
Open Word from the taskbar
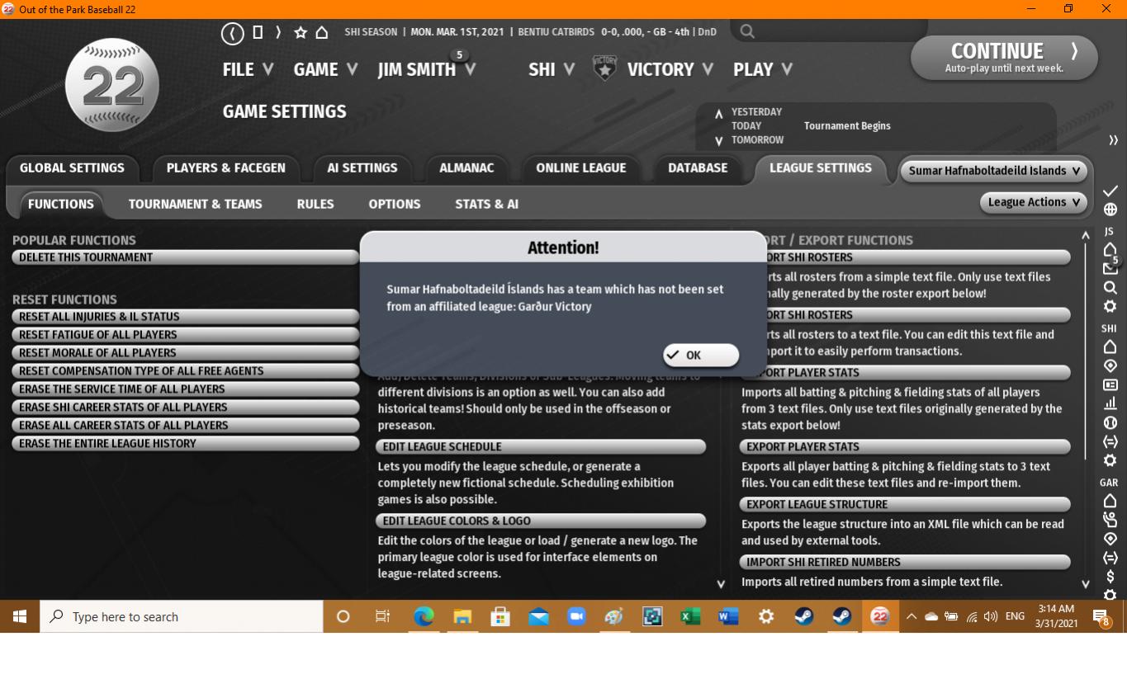point(727,616)
